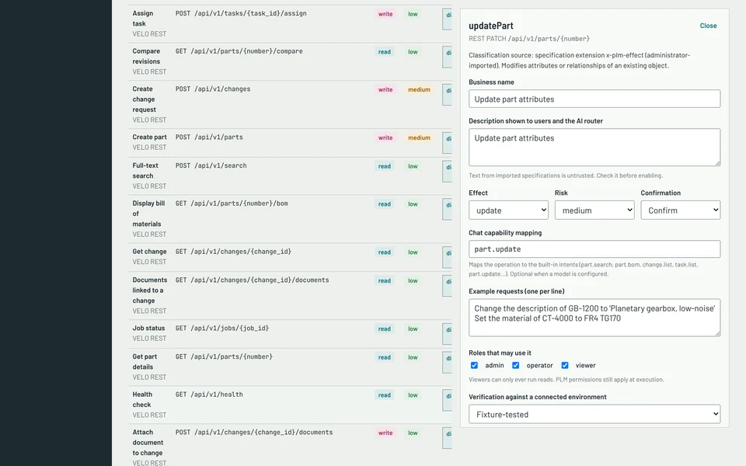The width and height of the screenshot is (746, 466).
Task: Click the POST /api/v1/changes/{change_id}/documents path
Action: click(254, 433)
